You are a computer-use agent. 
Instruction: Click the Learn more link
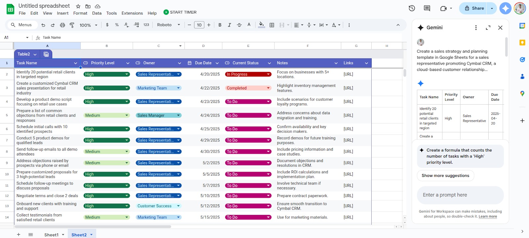click(488, 217)
